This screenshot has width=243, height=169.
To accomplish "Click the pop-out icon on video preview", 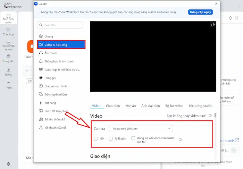I will (x=212, y=25).
